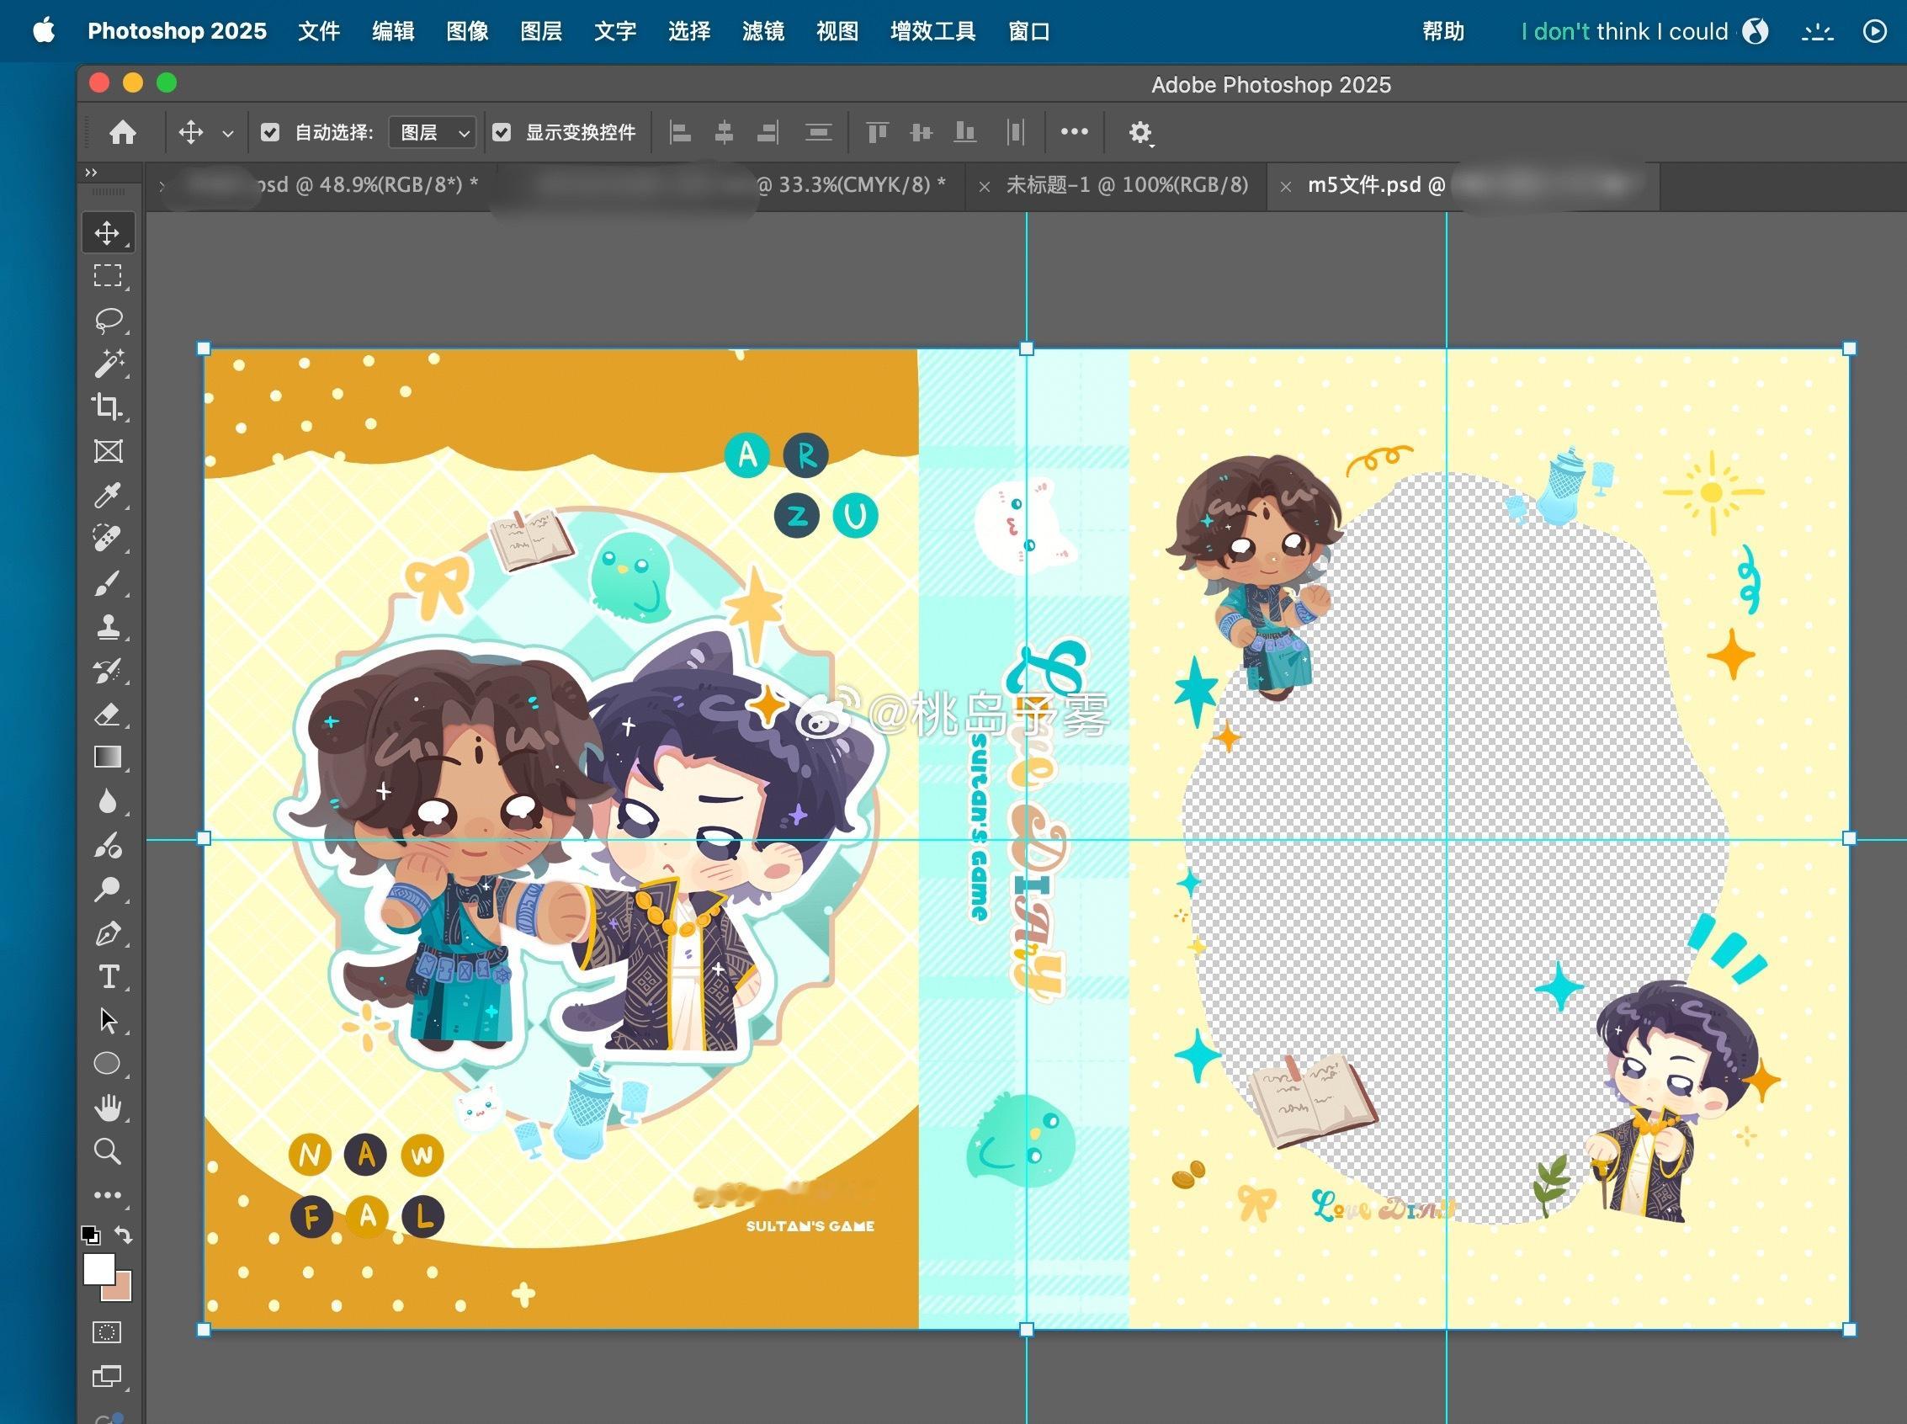Reset default foreground and background colors
Image resolution: width=1907 pixels, height=1424 pixels.
click(x=91, y=1235)
